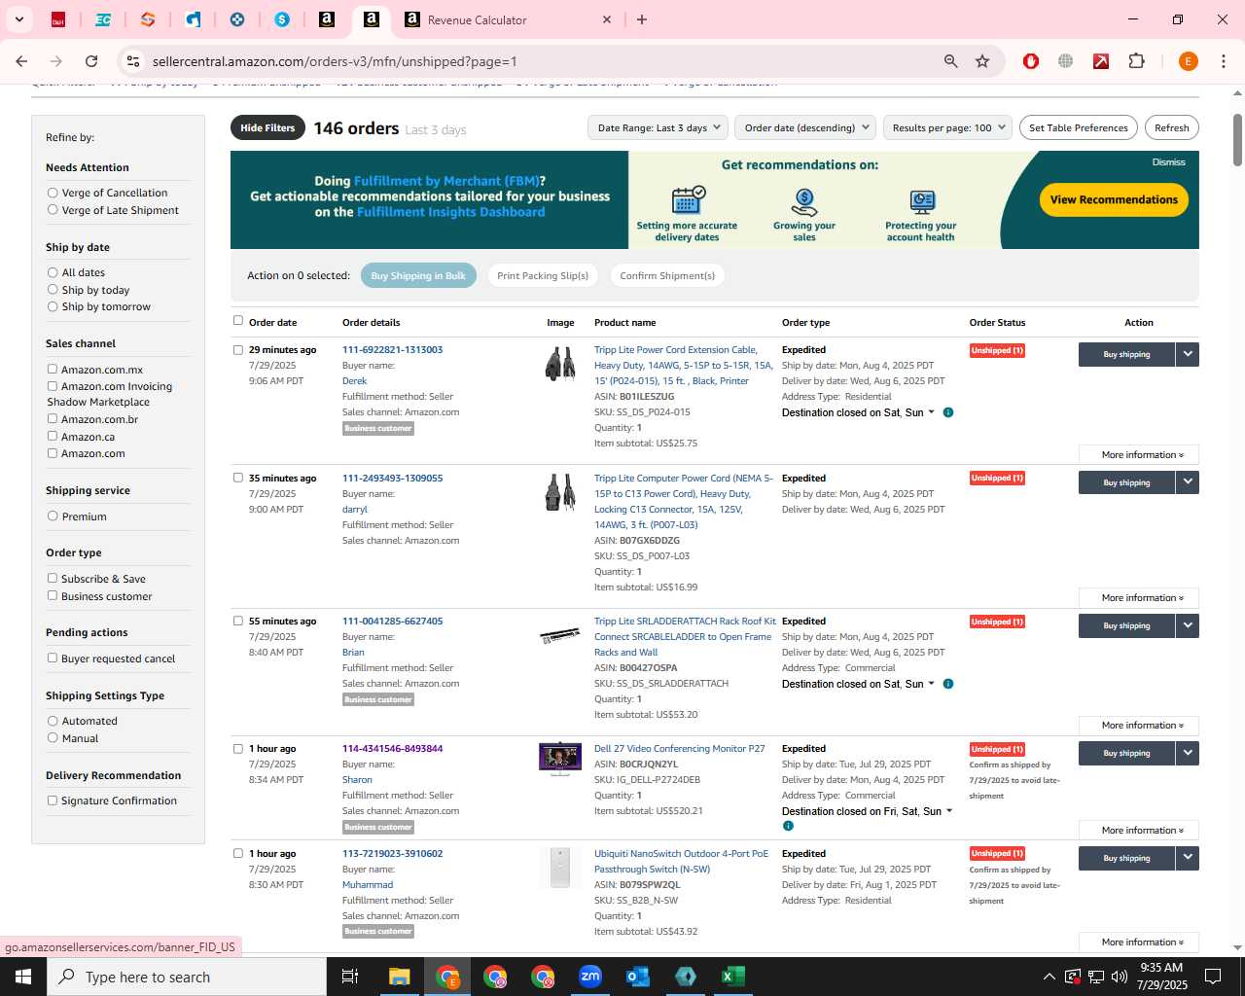Click the Refresh orders button
This screenshot has height=996, width=1245.
click(1172, 127)
